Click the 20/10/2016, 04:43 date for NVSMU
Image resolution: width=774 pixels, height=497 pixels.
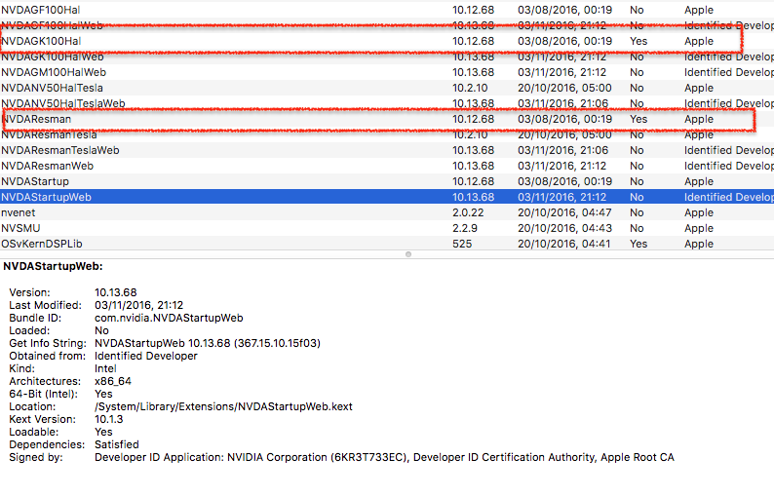564,228
